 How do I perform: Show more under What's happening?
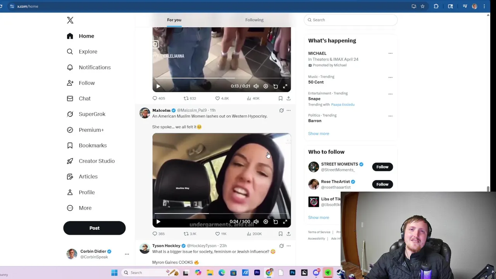pos(319,134)
